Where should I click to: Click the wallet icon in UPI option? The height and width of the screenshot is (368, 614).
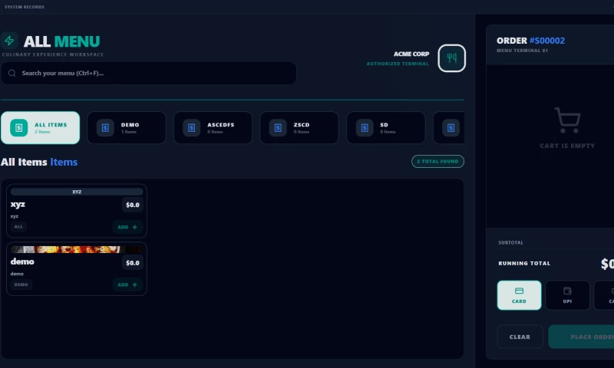pos(567,291)
